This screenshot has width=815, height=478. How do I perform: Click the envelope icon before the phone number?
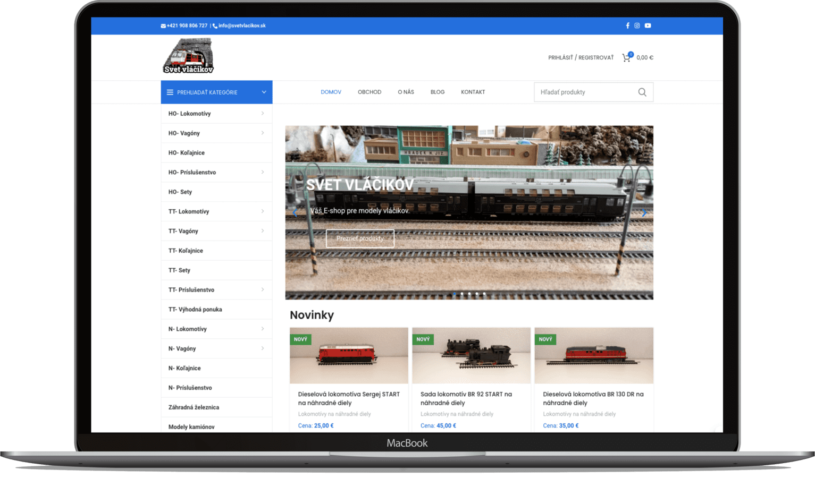[163, 26]
